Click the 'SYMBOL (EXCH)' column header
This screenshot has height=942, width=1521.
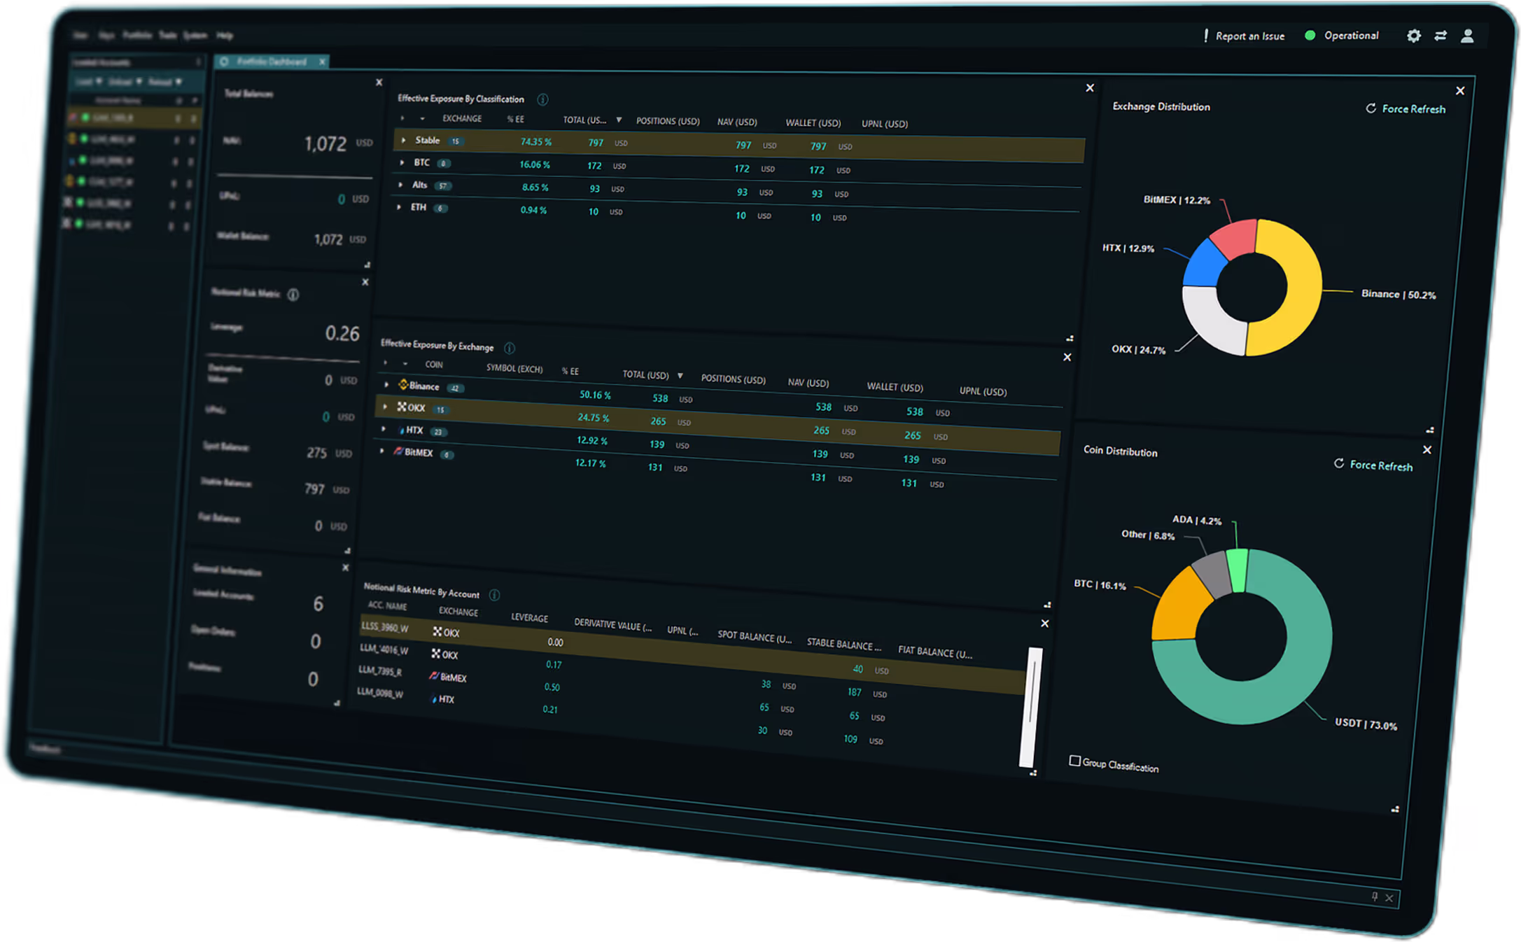point(514,368)
